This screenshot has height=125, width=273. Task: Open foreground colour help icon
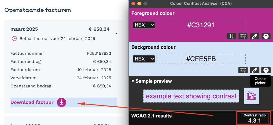point(266,36)
